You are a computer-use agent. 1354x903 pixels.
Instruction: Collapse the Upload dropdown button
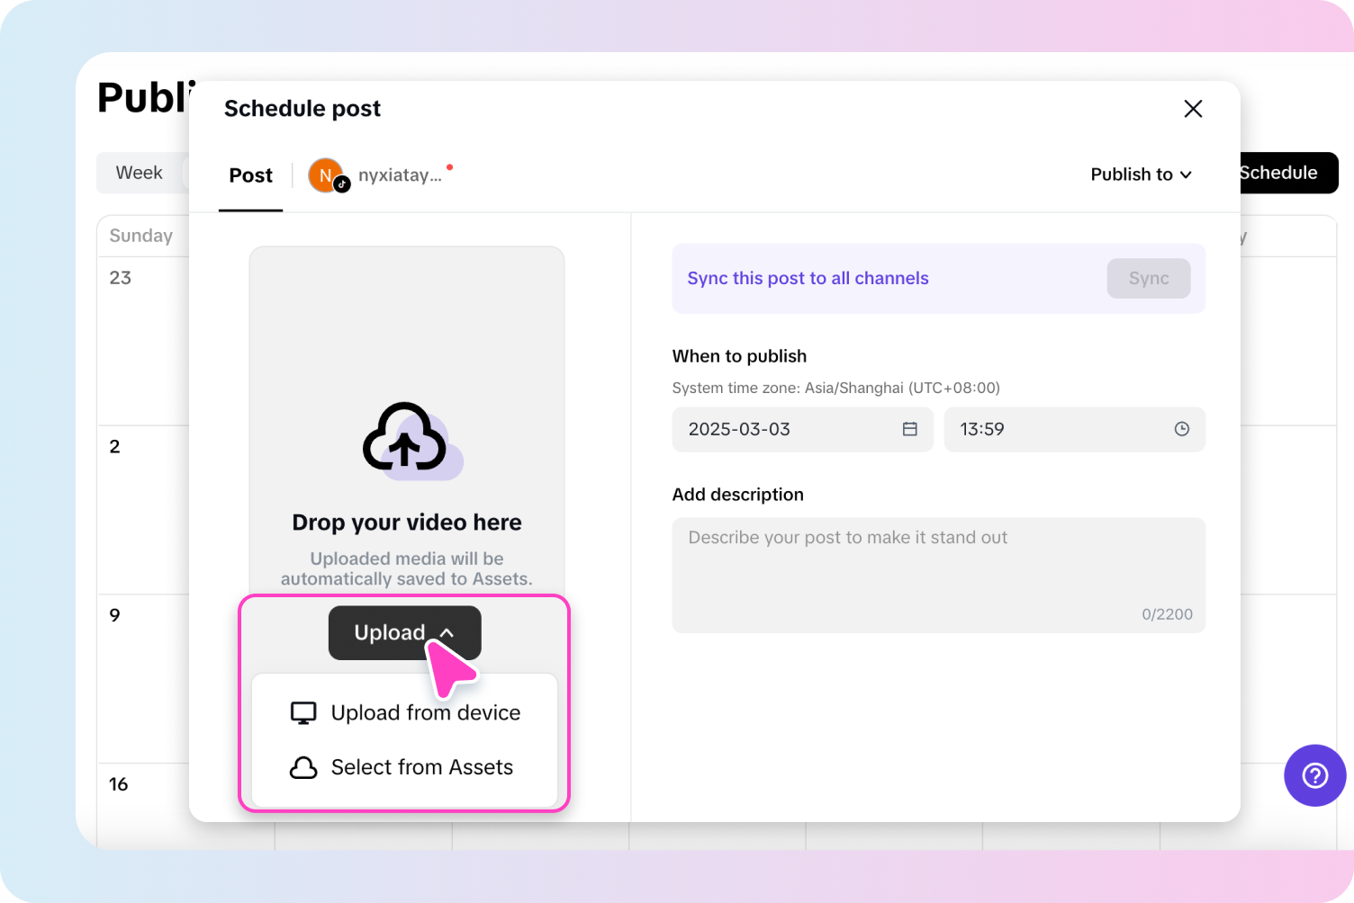(x=404, y=632)
